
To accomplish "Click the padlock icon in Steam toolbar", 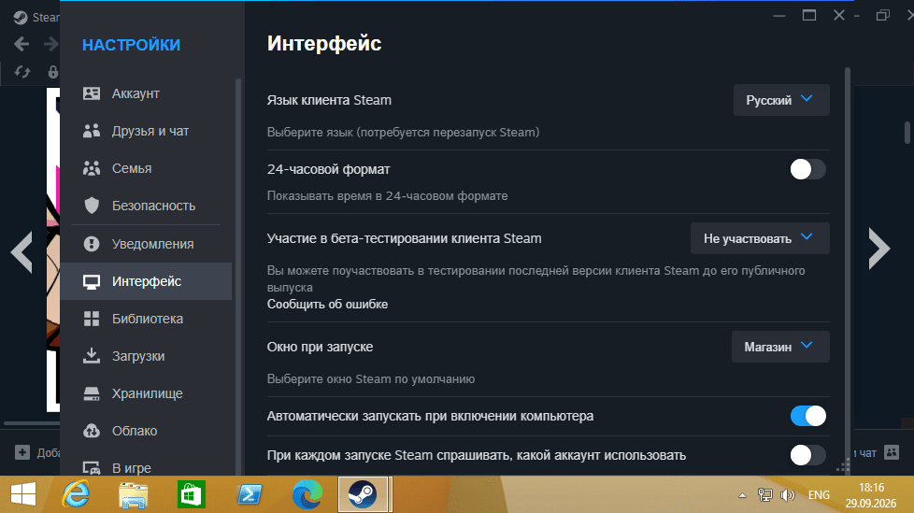I will click(x=53, y=72).
